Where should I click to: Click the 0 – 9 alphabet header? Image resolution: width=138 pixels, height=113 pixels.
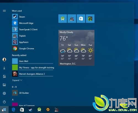click(x=14, y=87)
